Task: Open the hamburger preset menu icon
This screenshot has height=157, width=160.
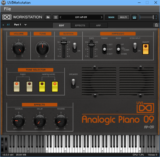Action: (56, 17)
